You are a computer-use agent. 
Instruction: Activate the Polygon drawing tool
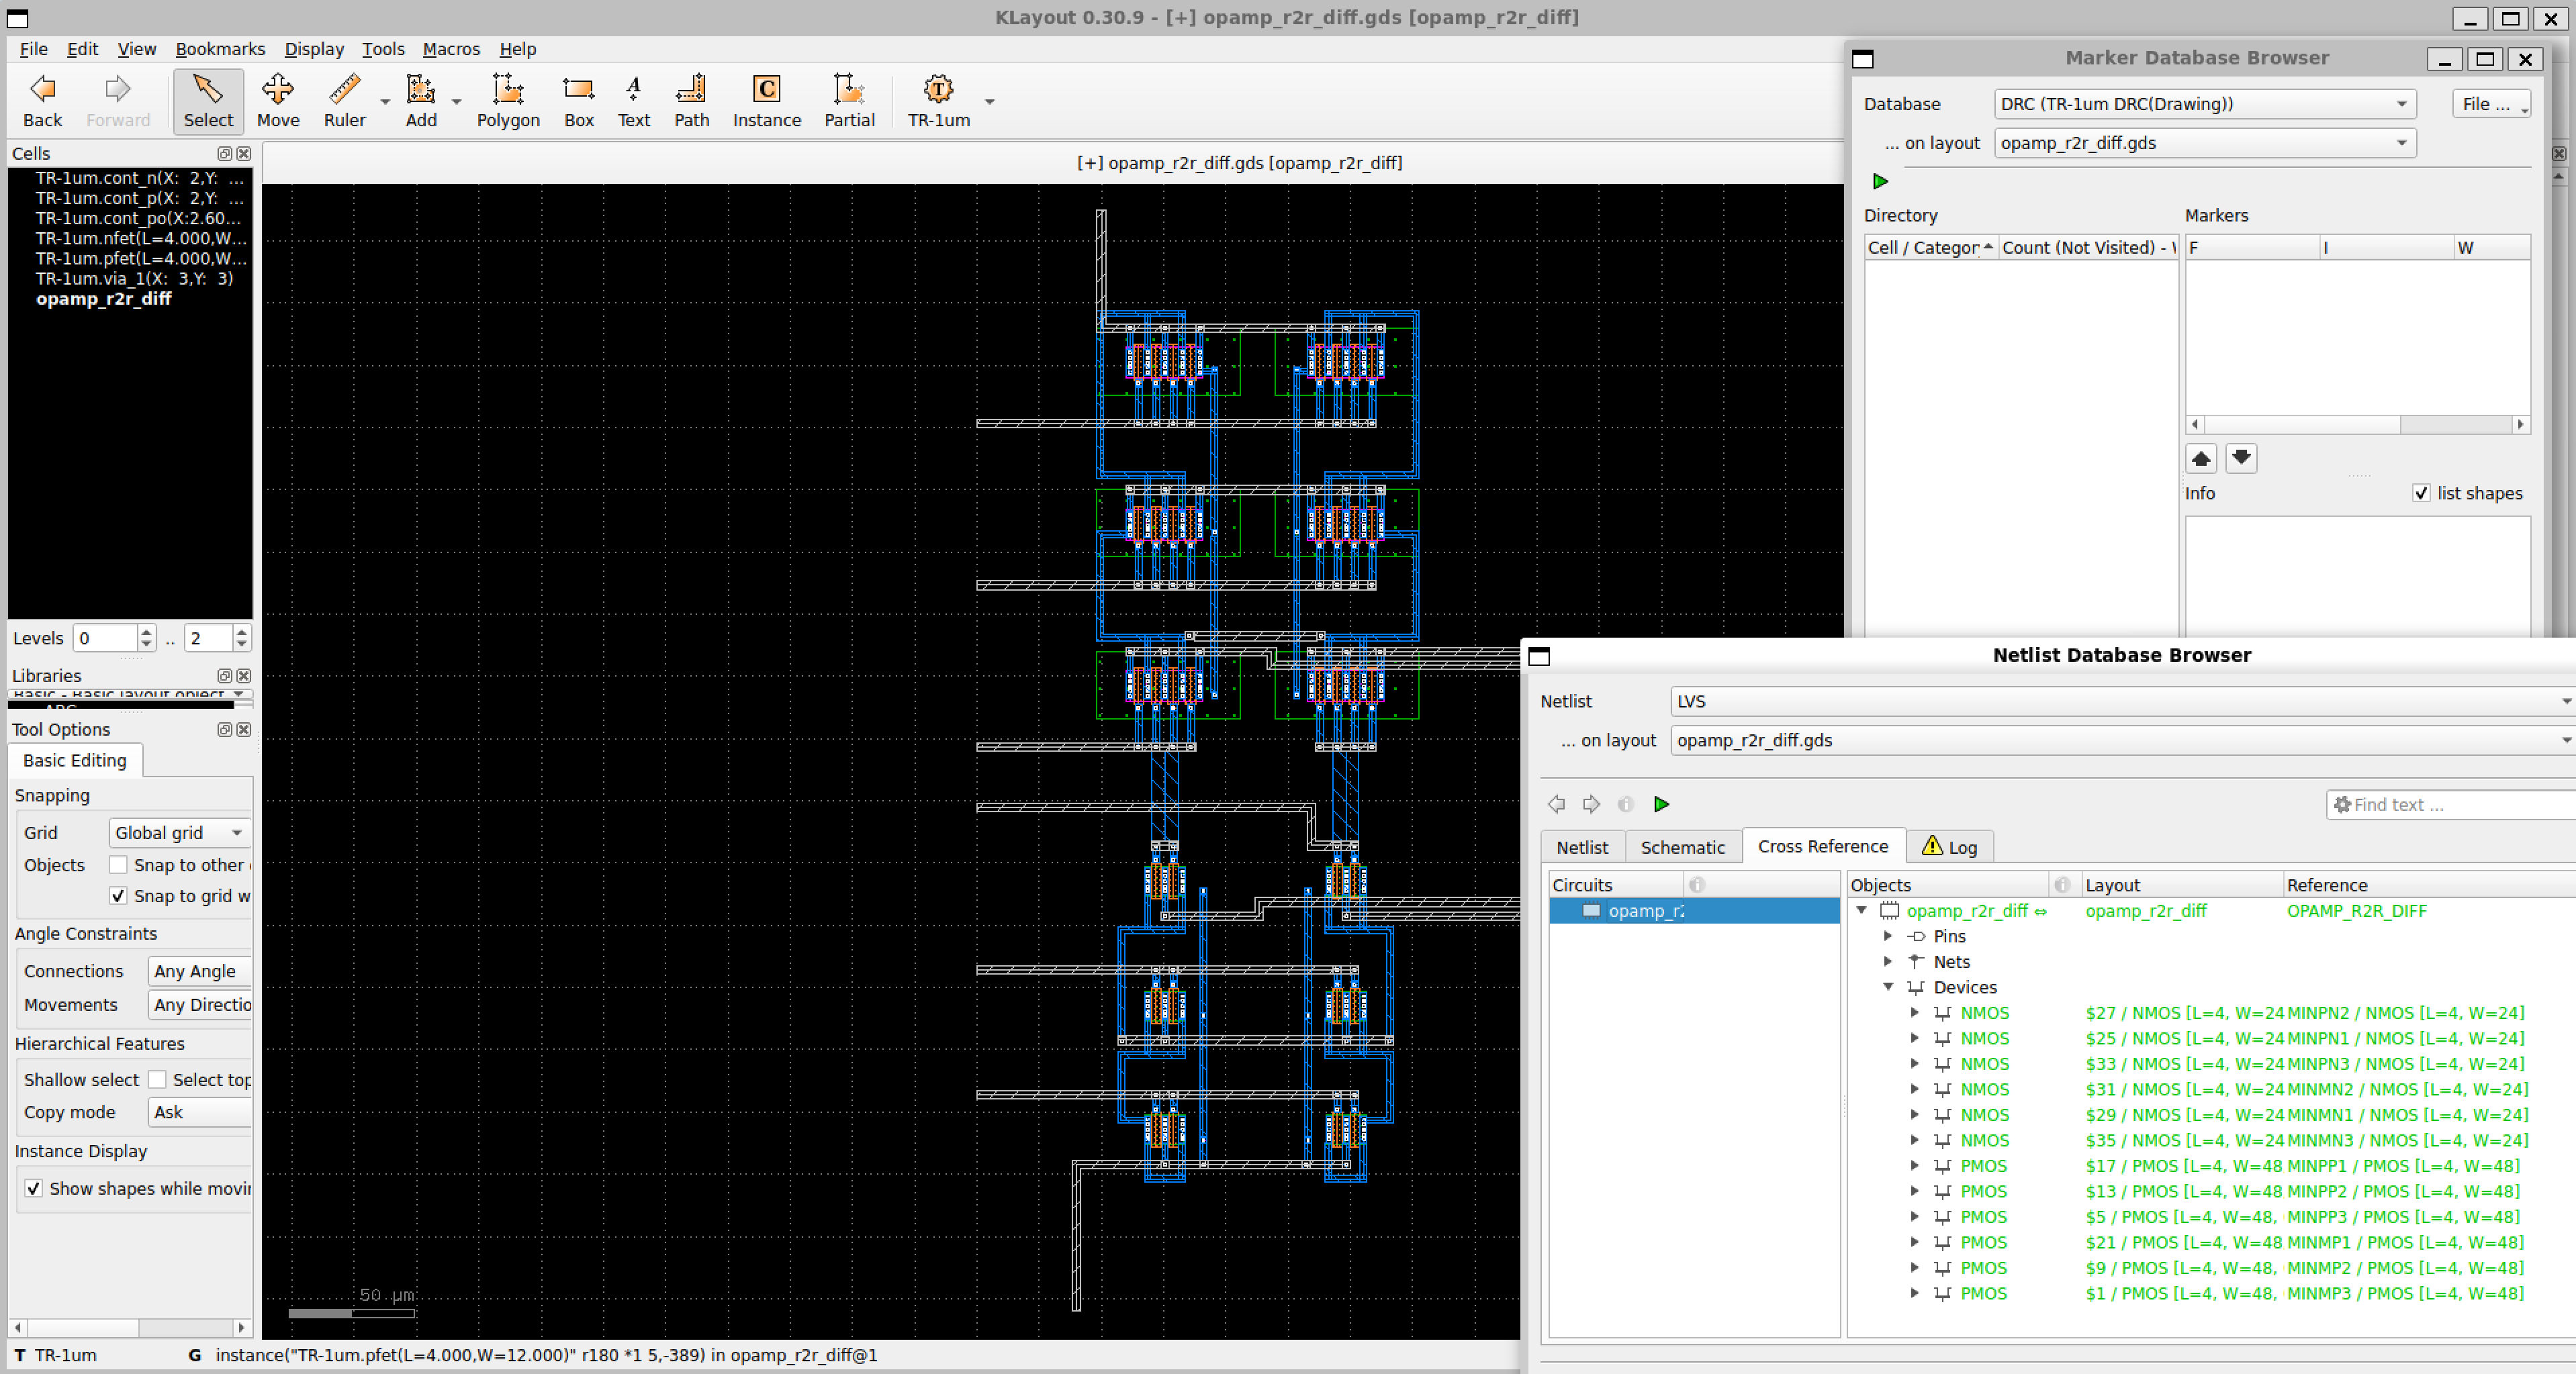coord(508,101)
